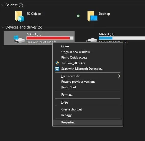The height and width of the screenshot is (141, 145).
Task: Select Turn on BitLocker
Action: [88, 63]
